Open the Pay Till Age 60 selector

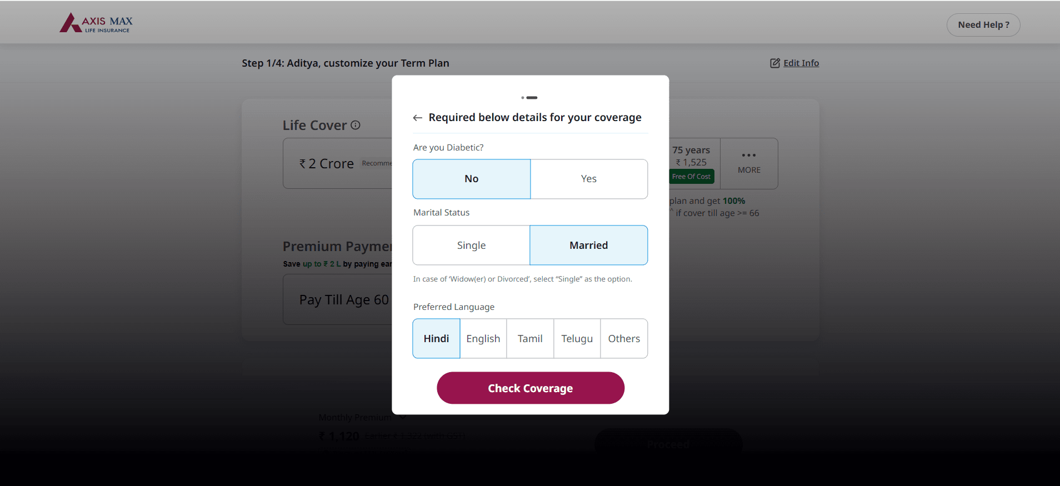click(338, 300)
